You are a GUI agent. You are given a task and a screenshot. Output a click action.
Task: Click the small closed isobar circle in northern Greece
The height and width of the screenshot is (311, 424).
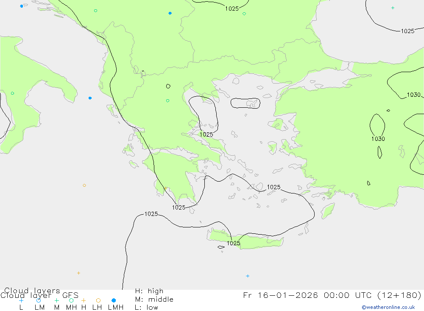168,87
